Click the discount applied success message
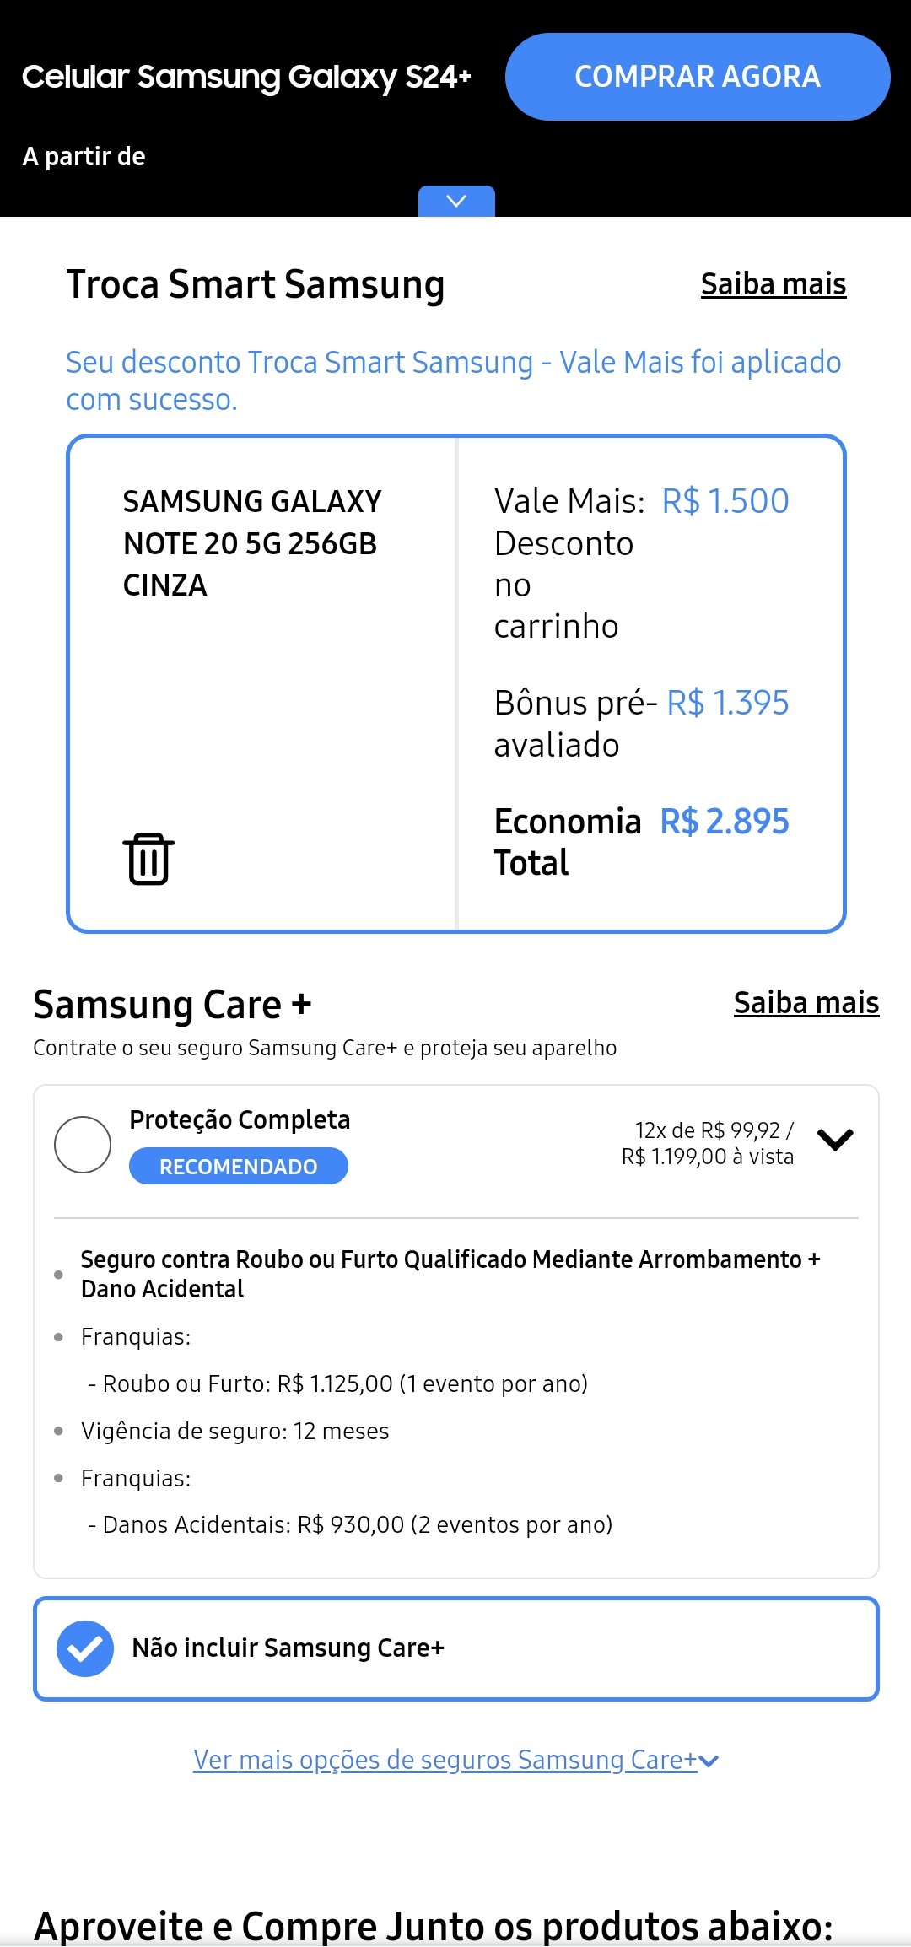Image resolution: width=911 pixels, height=1947 pixels. [x=454, y=380]
